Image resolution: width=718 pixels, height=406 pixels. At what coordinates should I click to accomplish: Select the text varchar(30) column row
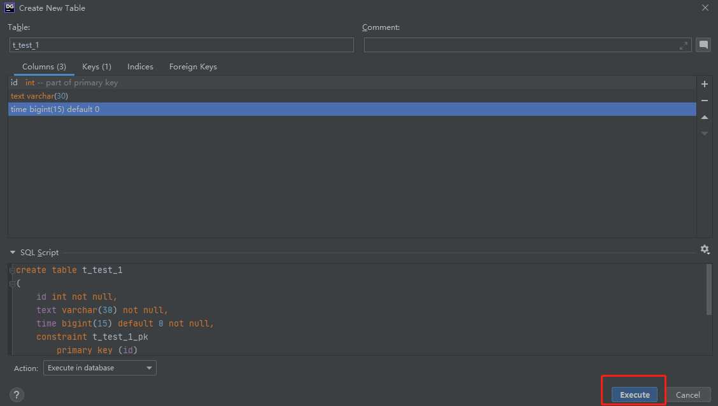(x=351, y=95)
